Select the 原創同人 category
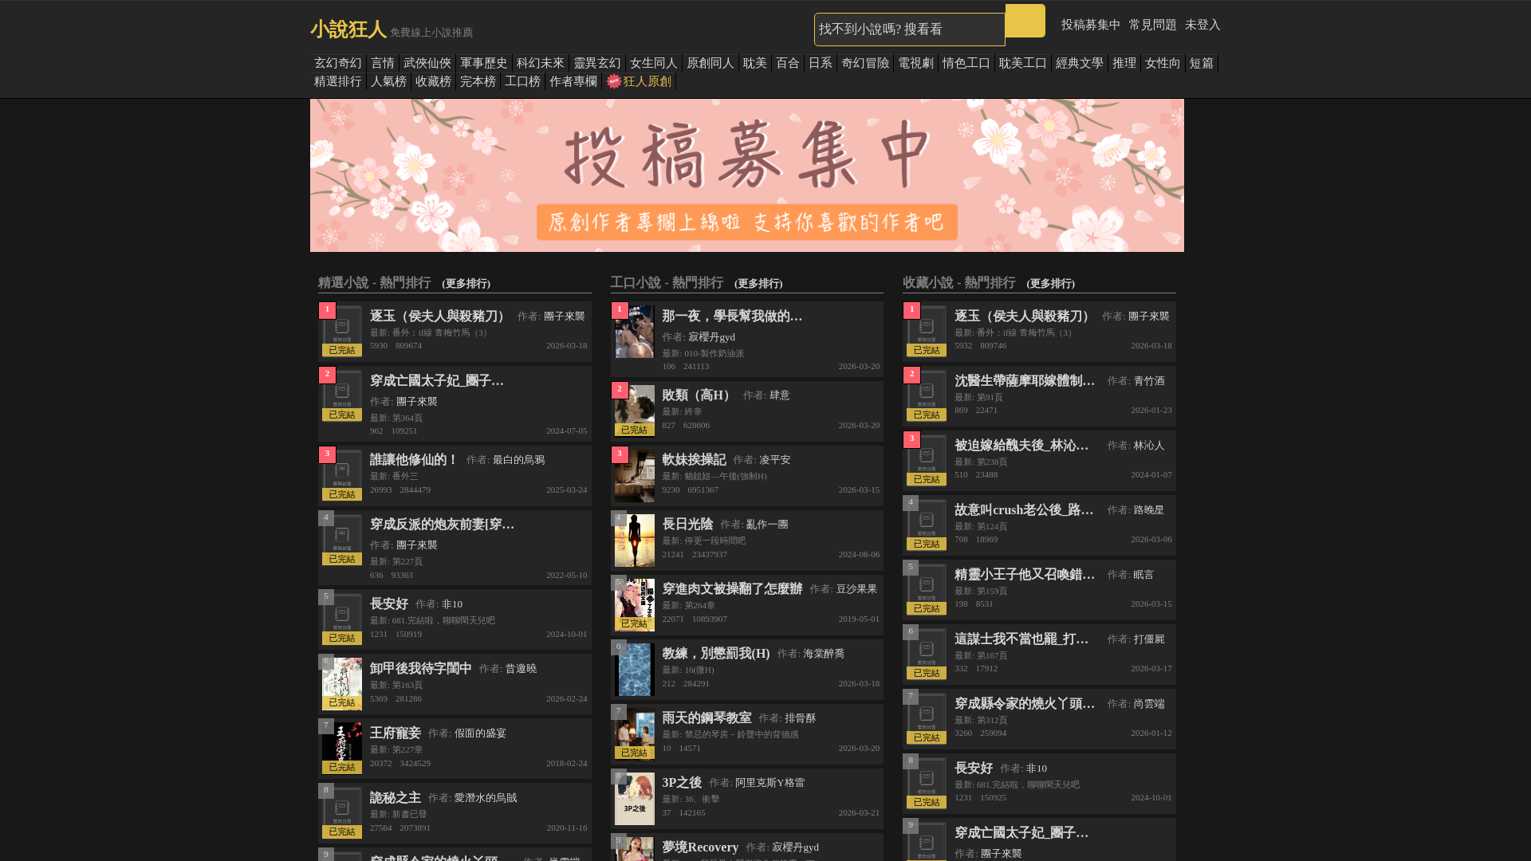Viewport: 1531px width, 861px height. click(x=710, y=63)
